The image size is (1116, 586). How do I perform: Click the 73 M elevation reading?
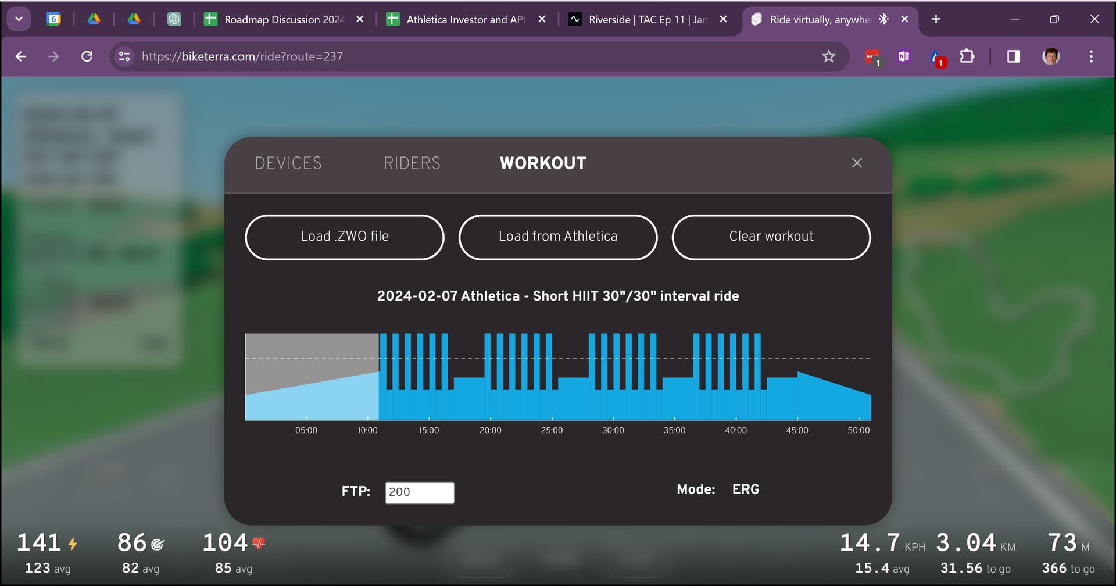(1062, 542)
